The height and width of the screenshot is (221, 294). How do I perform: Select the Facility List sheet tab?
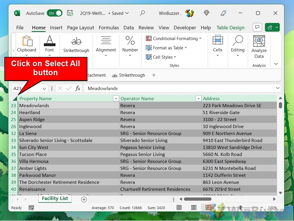click(x=55, y=199)
